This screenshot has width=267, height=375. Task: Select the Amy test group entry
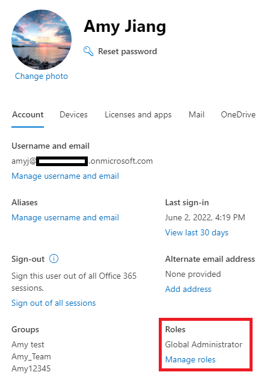pyautogui.click(x=28, y=345)
